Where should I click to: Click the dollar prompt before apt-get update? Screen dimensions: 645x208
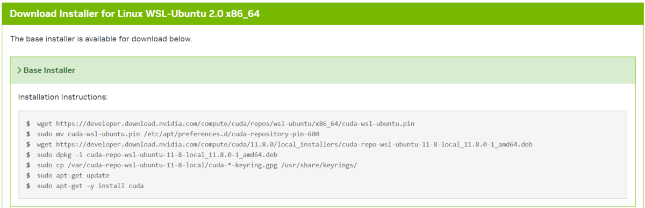pos(28,175)
